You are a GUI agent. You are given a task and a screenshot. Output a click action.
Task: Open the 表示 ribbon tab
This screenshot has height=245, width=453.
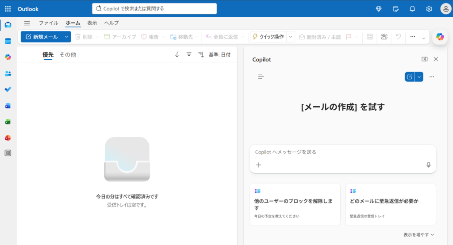(x=92, y=23)
